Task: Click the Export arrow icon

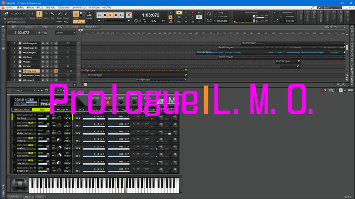Action: (7, 14)
